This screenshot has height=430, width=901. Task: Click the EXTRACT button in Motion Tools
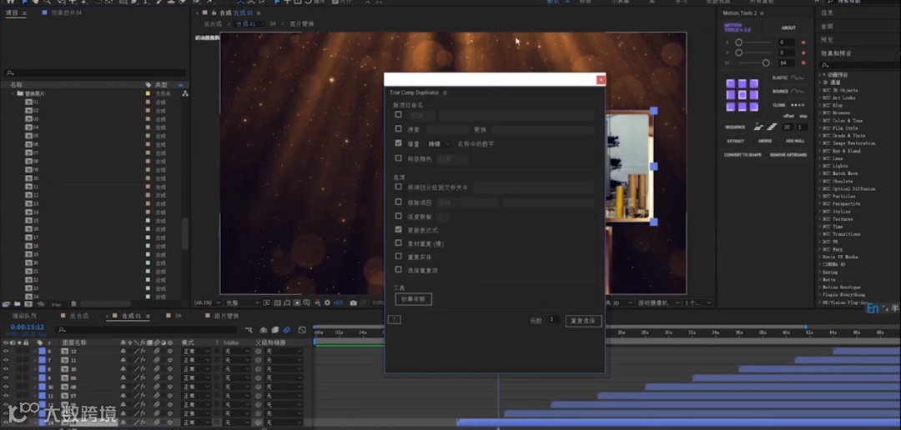point(735,141)
